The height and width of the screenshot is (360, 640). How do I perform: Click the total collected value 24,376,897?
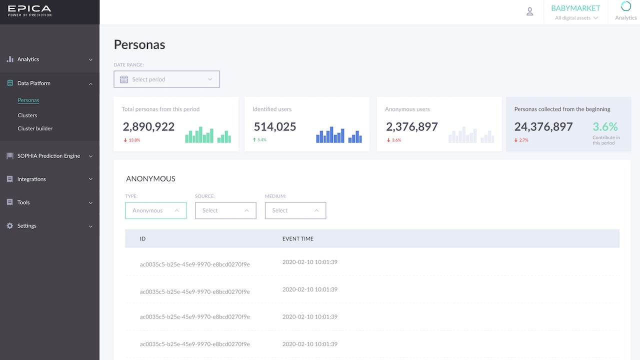coord(543,126)
